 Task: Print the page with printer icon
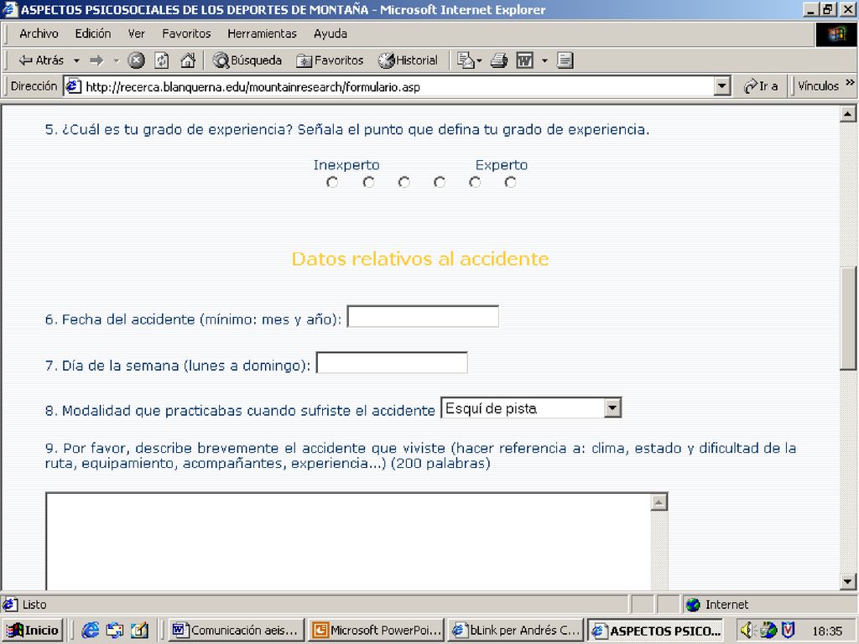click(498, 60)
